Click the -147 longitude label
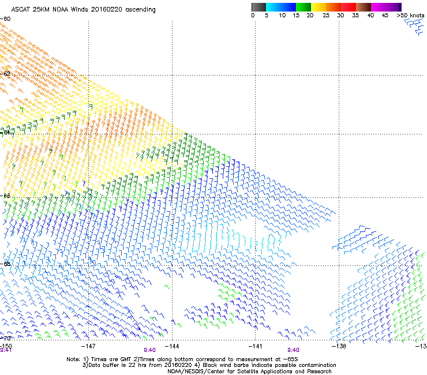The width and height of the screenshot is (427, 375). 88,346
